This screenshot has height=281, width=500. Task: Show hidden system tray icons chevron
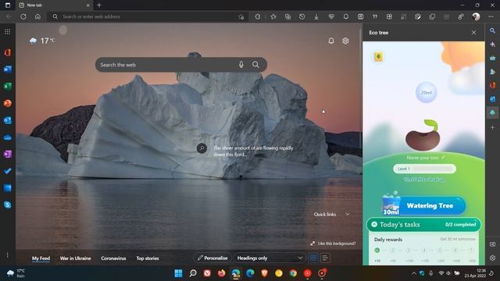(x=413, y=273)
